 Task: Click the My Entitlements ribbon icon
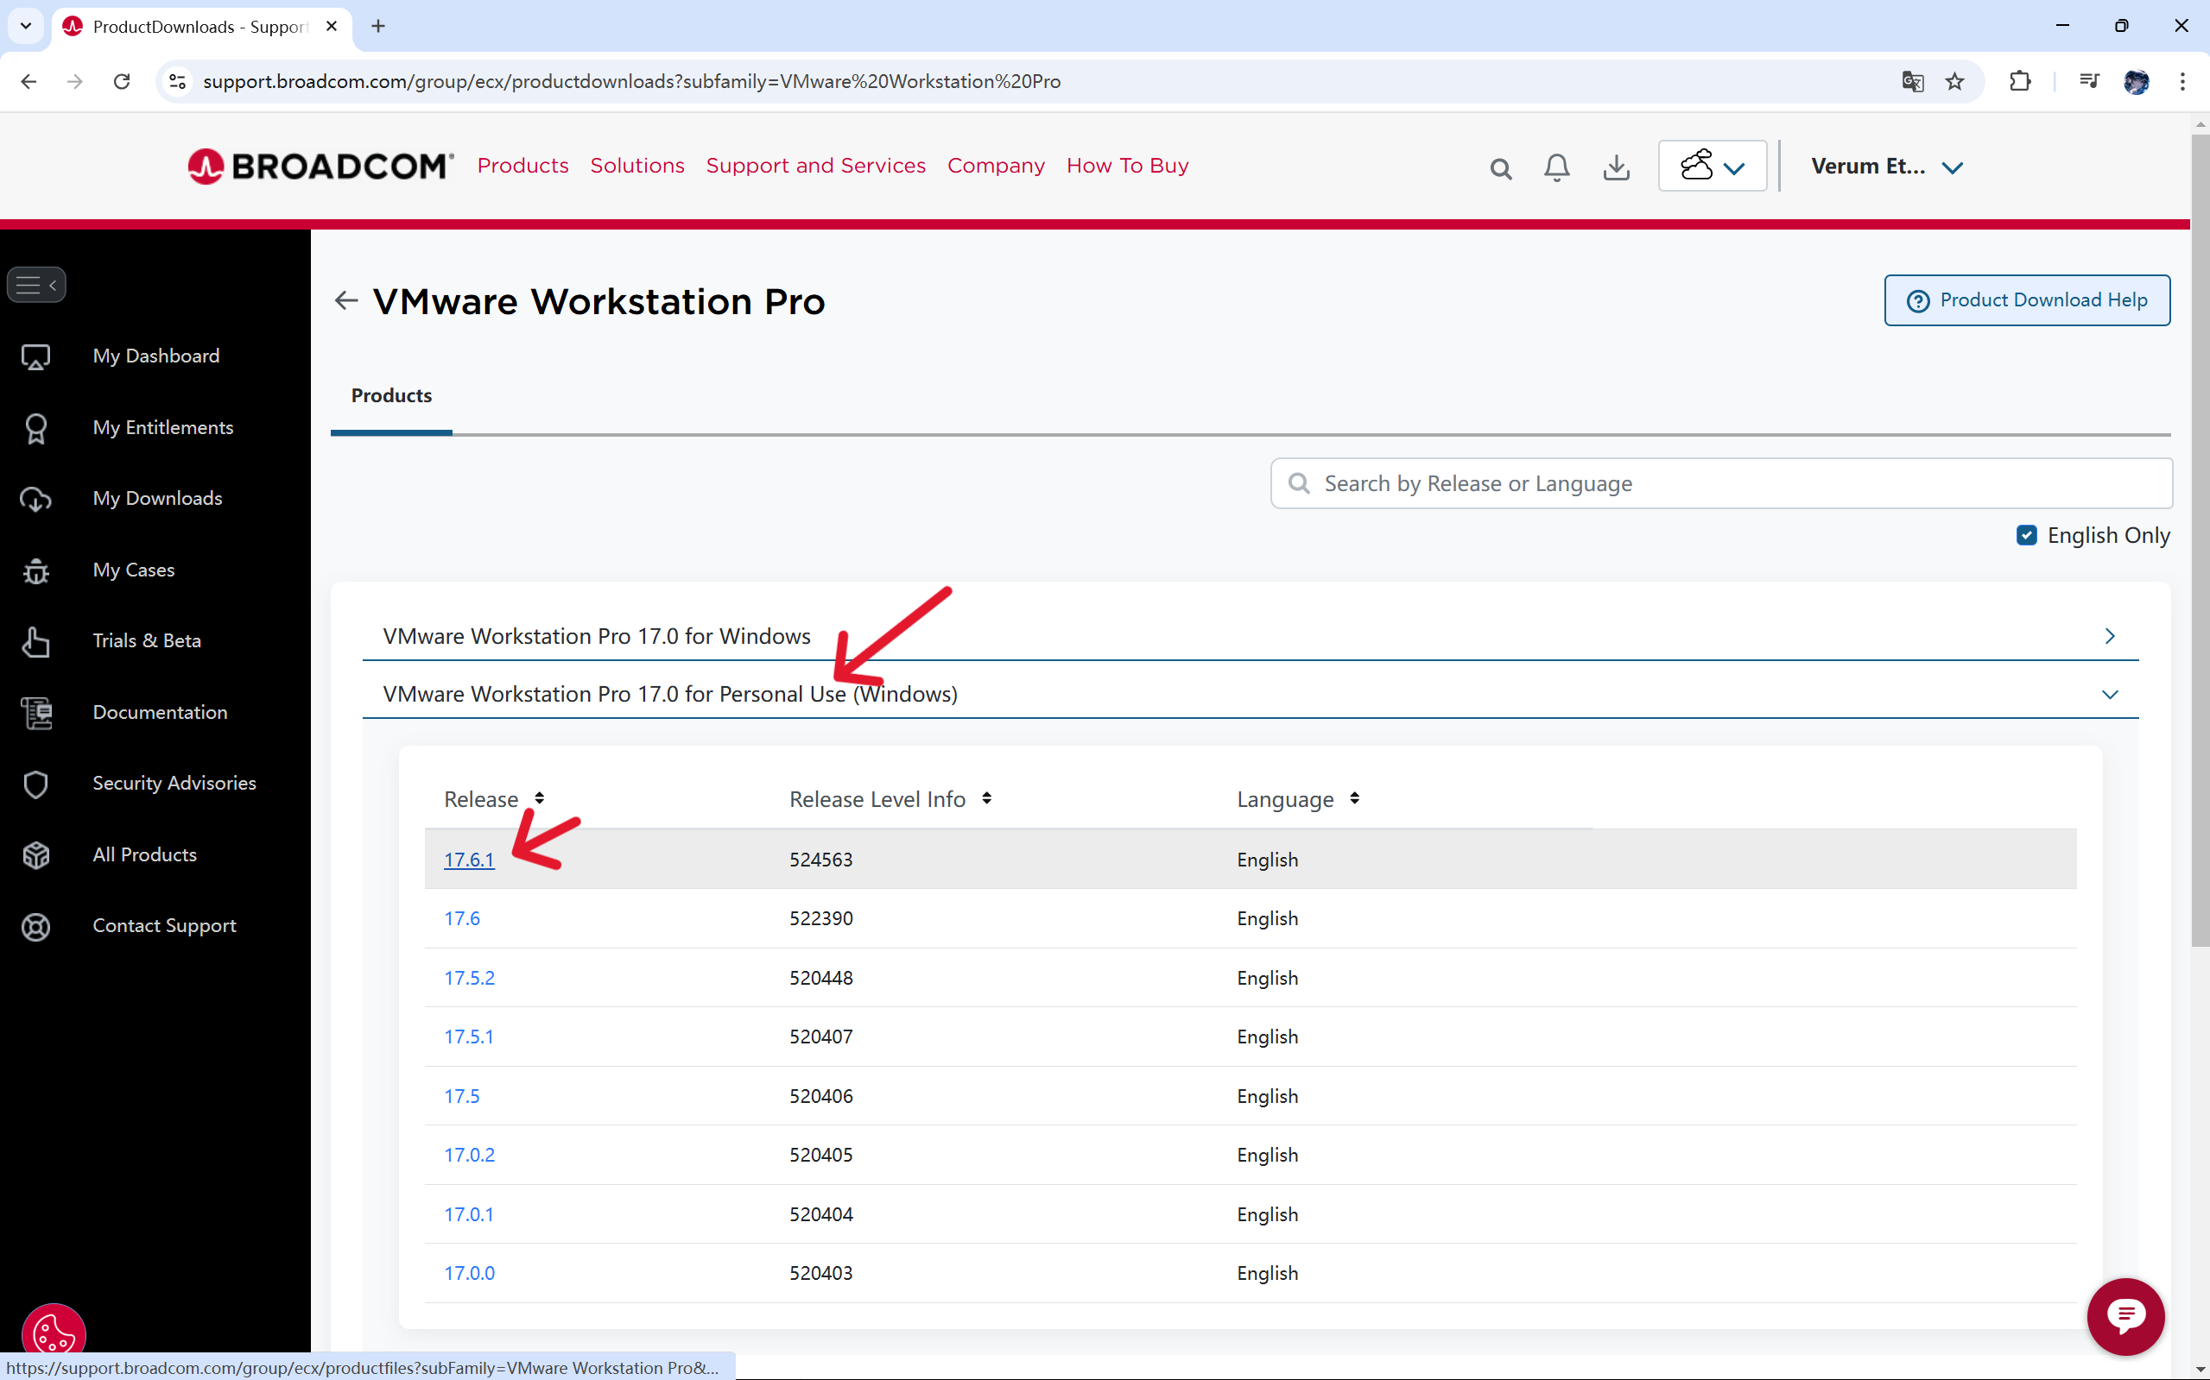tap(35, 428)
